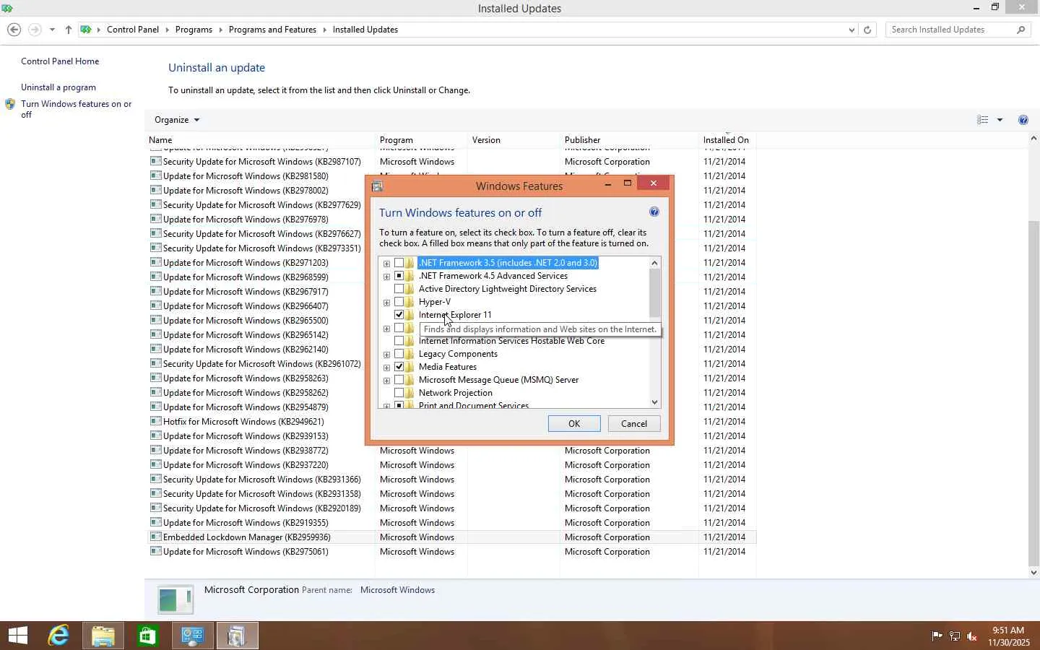The height and width of the screenshot is (650, 1040).
Task: Uncheck the Media Features checkbox
Action: click(399, 367)
